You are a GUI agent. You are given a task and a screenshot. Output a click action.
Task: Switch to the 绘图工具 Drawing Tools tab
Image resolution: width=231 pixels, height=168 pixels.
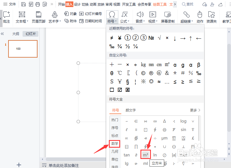[x=160, y=5]
